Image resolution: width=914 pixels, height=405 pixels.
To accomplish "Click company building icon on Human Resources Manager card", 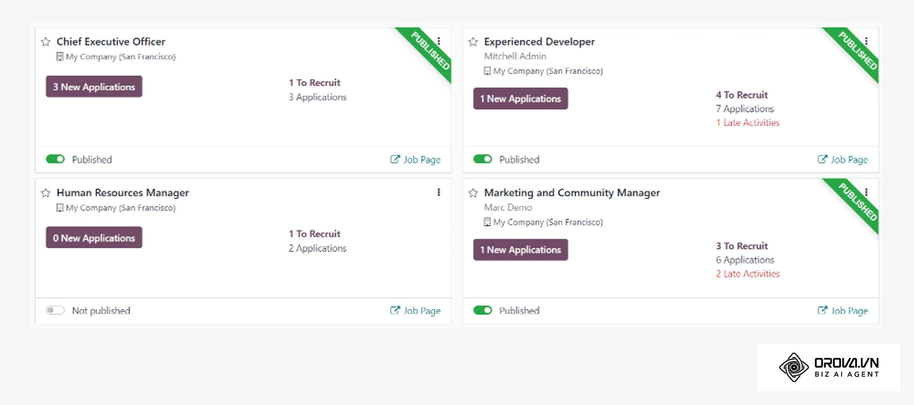I will click(60, 208).
